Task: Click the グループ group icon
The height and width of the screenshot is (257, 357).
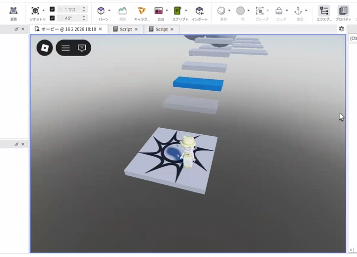Action: (x=260, y=11)
